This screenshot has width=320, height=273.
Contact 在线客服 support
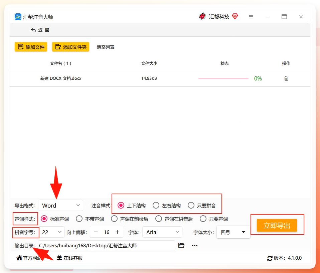69,258
